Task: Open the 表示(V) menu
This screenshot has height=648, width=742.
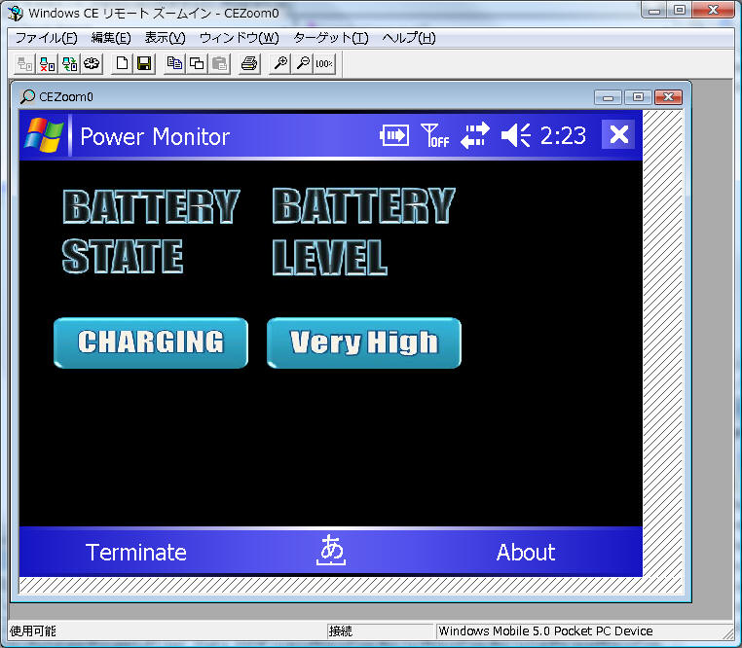Action: [x=166, y=38]
